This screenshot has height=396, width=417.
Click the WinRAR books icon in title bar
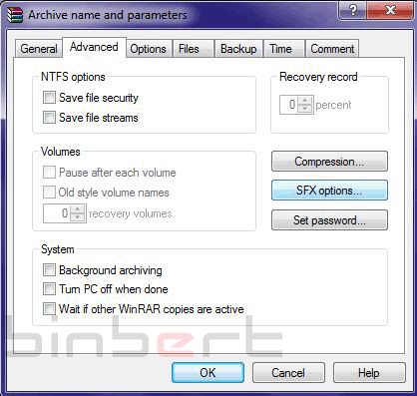15,15
